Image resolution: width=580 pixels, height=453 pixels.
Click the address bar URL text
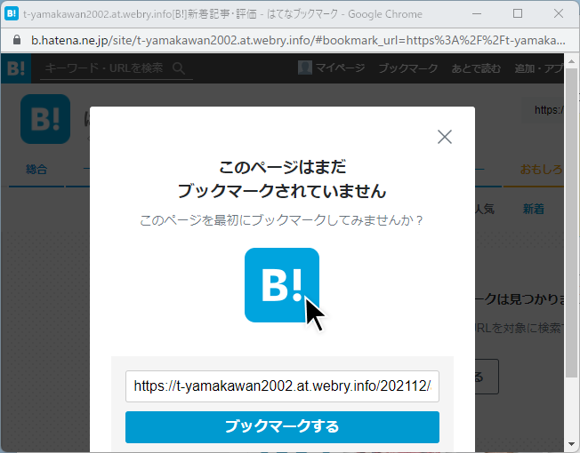298,40
